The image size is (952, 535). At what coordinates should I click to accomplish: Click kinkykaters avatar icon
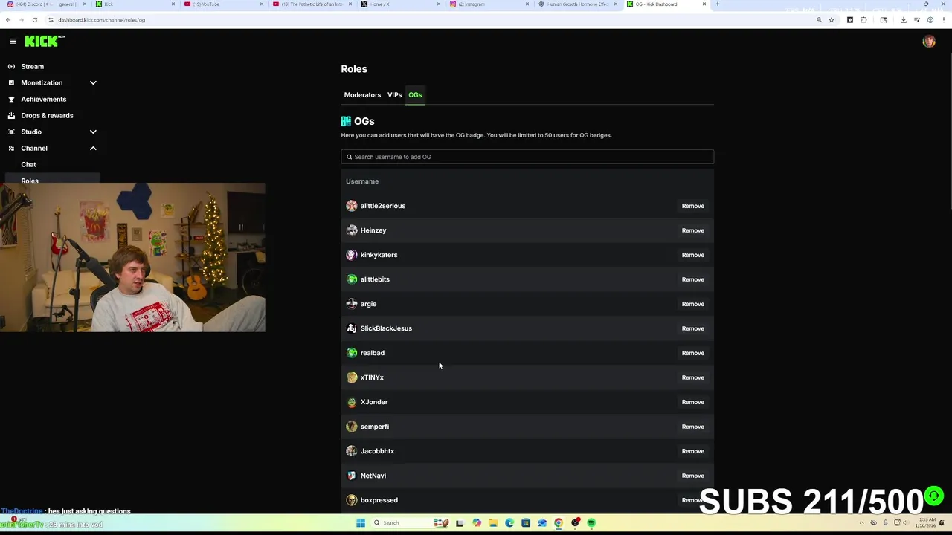click(352, 255)
